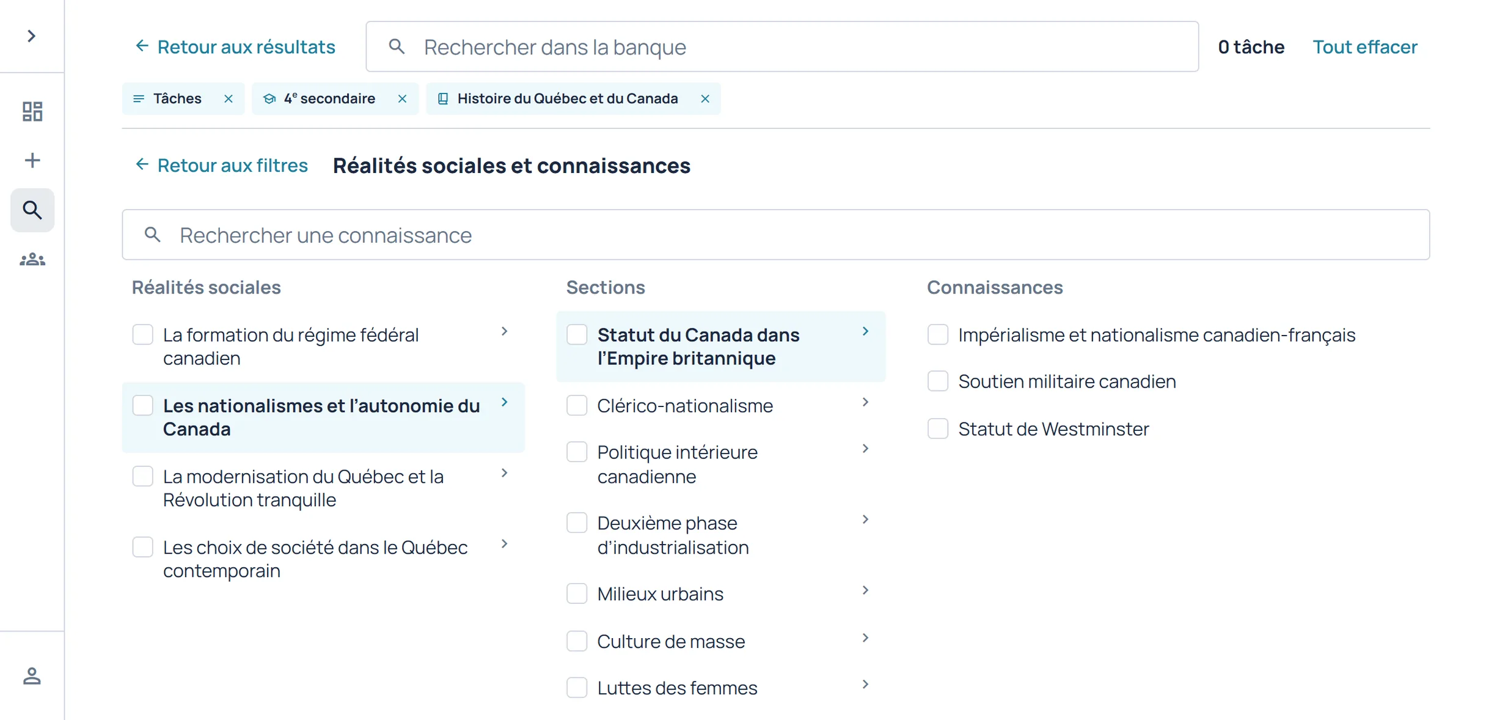Viewport: 1486px width, 720px height.
Task: Expand Deuxième phase d'industrialisation chevron
Action: click(866, 520)
